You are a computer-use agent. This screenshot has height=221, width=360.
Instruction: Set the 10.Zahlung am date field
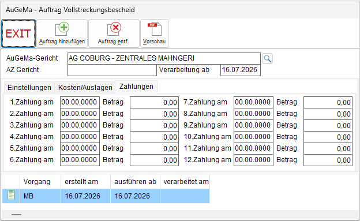coord(253,137)
